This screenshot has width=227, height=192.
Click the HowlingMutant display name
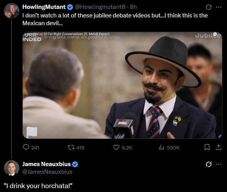[44, 7]
